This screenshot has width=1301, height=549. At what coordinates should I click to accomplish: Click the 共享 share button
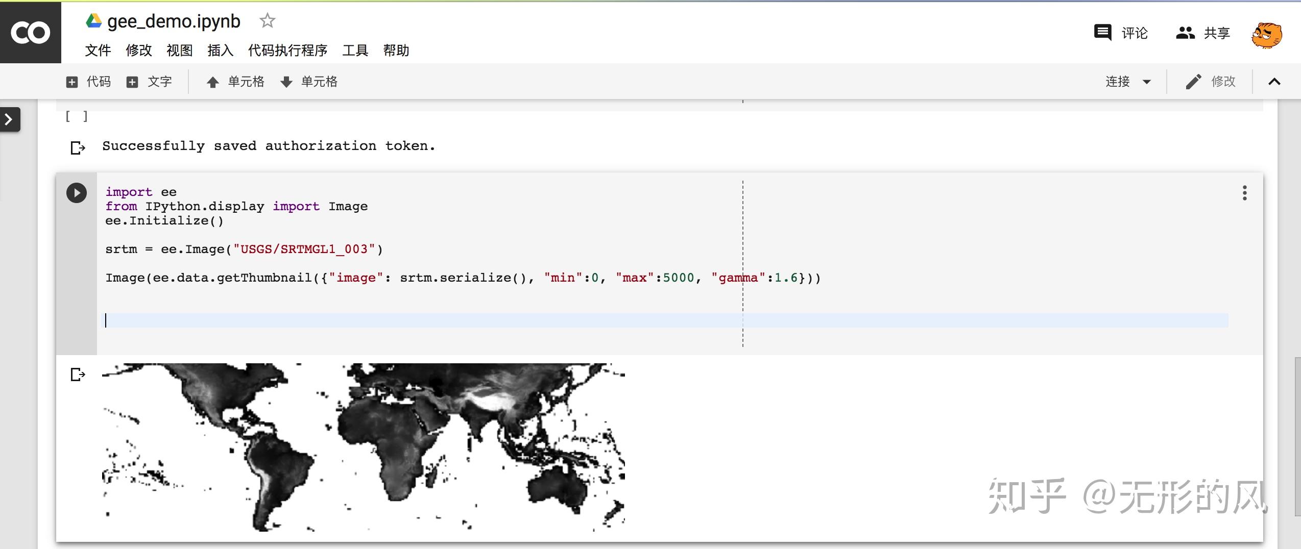click(x=1202, y=33)
